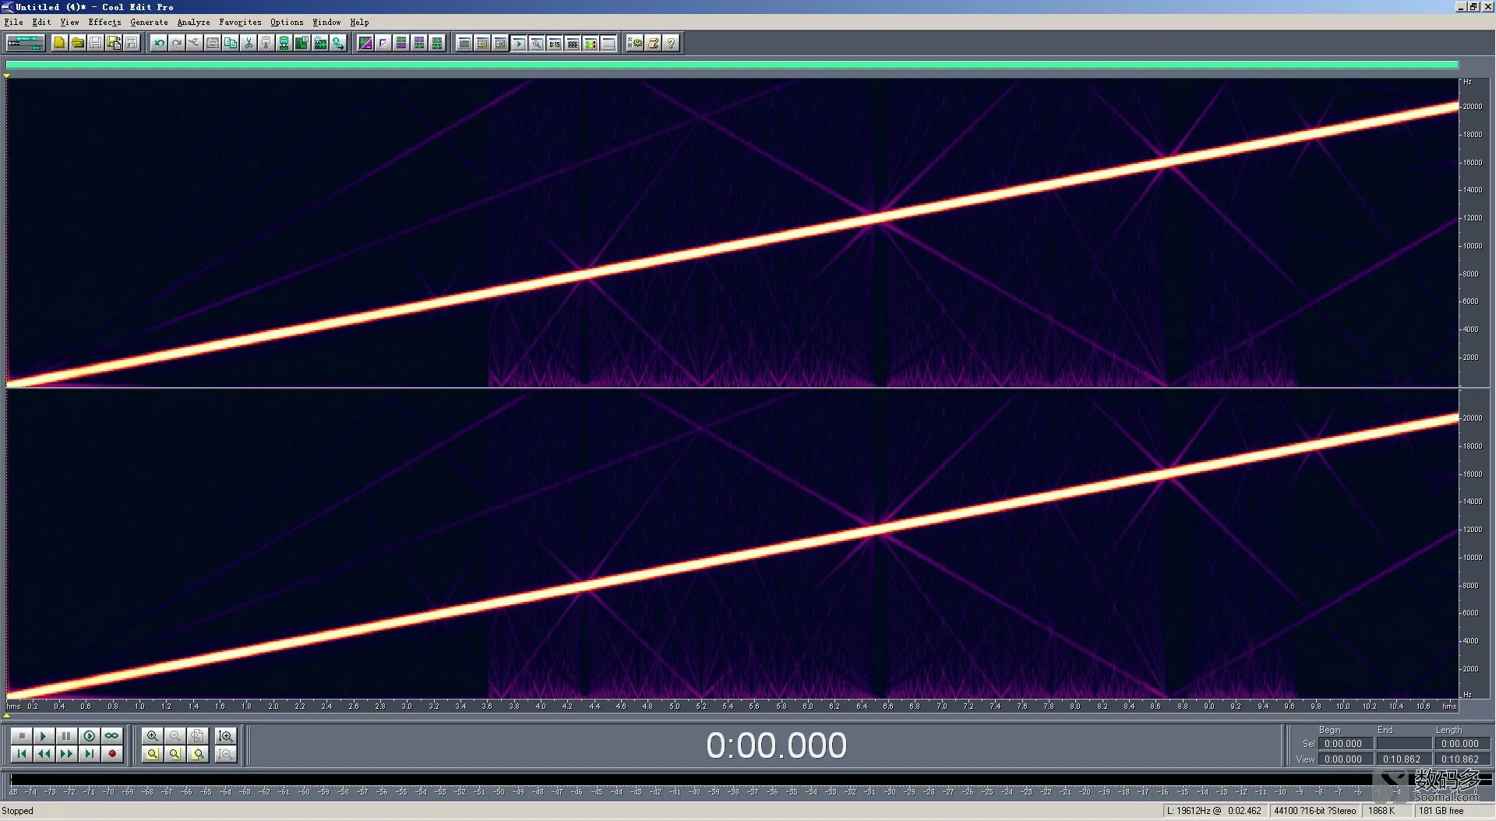This screenshot has width=1496, height=821.
Task: Click the Rewind double-arrow button
Action: (x=44, y=753)
